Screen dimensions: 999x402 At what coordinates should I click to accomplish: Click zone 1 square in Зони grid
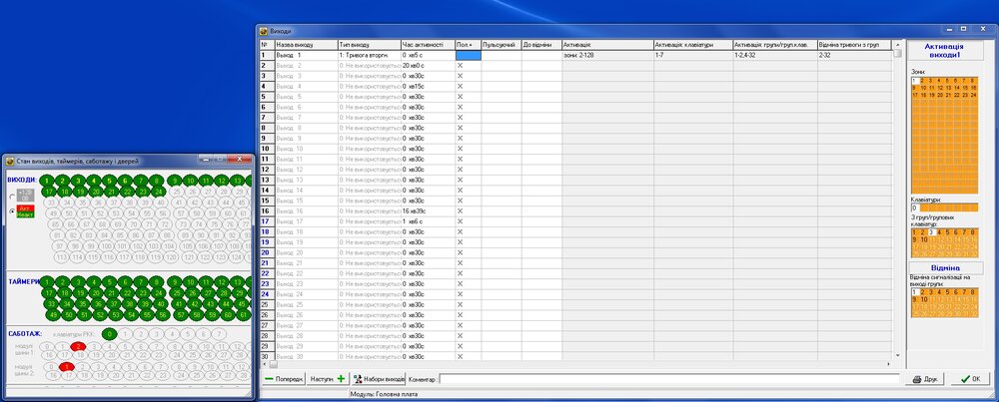pyautogui.click(x=915, y=81)
